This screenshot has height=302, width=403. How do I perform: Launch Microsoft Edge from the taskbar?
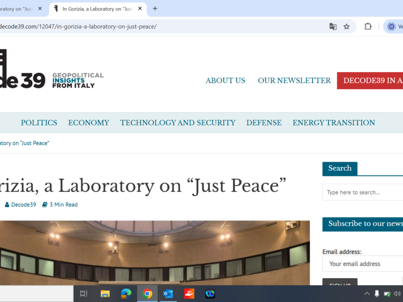click(x=126, y=294)
